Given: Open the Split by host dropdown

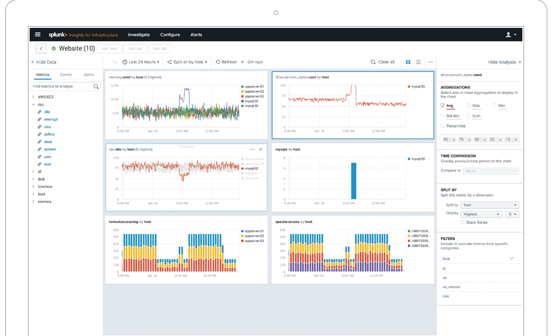Looking at the screenshot, I should pyautogui.click(x=490, y=205).
